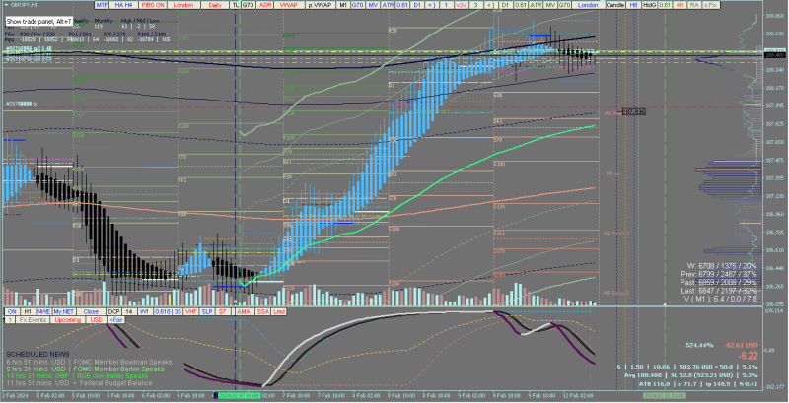Click the blue Close button
This screenshot has height=403, width=789.
91,312
